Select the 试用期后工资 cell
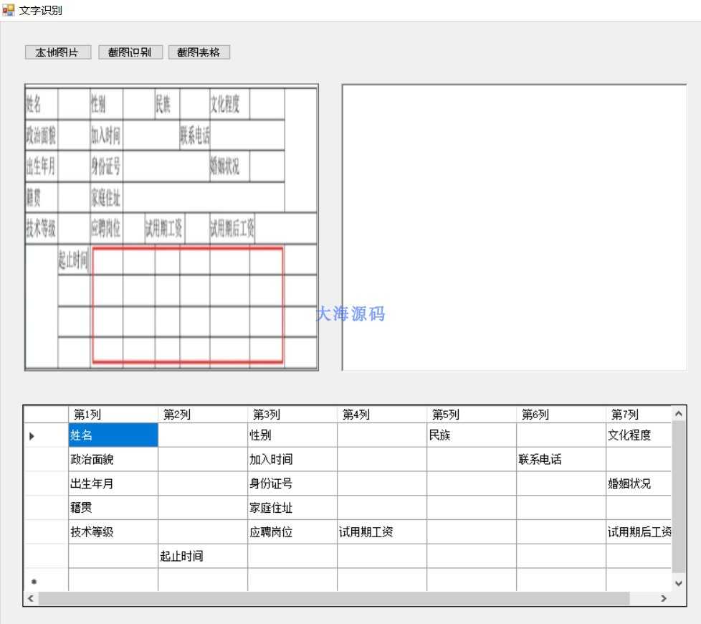The height and width of the screenshot is (624, 701). tap(639, 532)
